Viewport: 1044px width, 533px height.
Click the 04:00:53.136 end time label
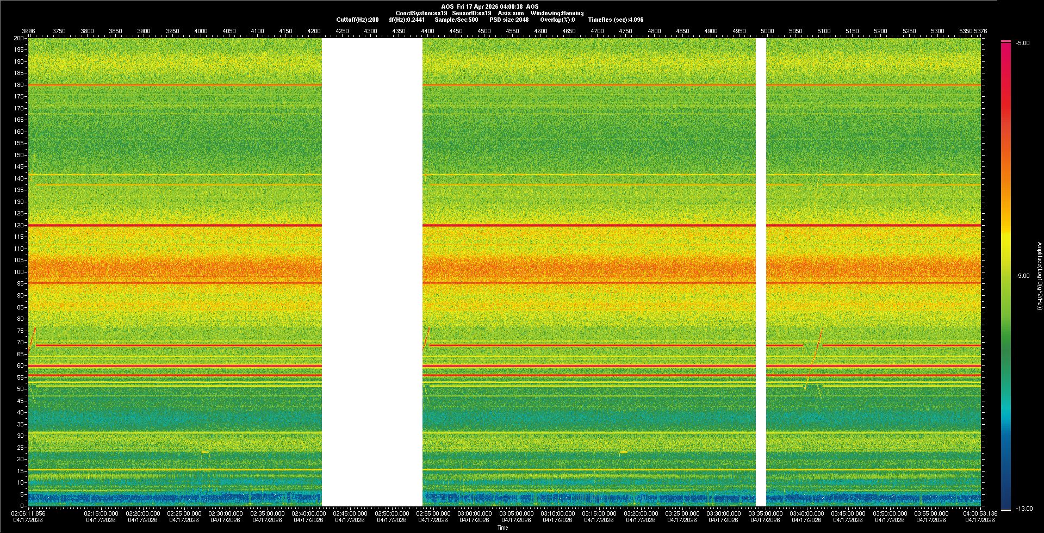[x=980, y=513]
